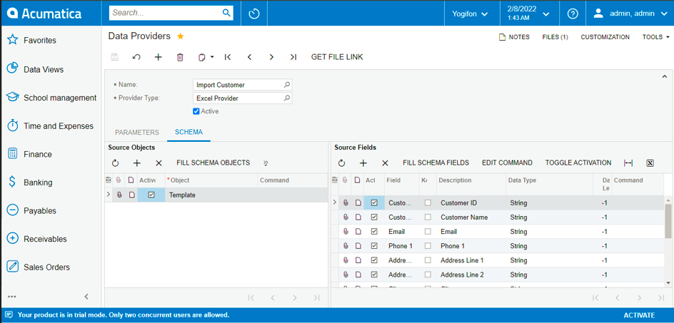This screenshot has height=323, width=674.
Task: Open the help question mark icon
Action: pos(573,14)
